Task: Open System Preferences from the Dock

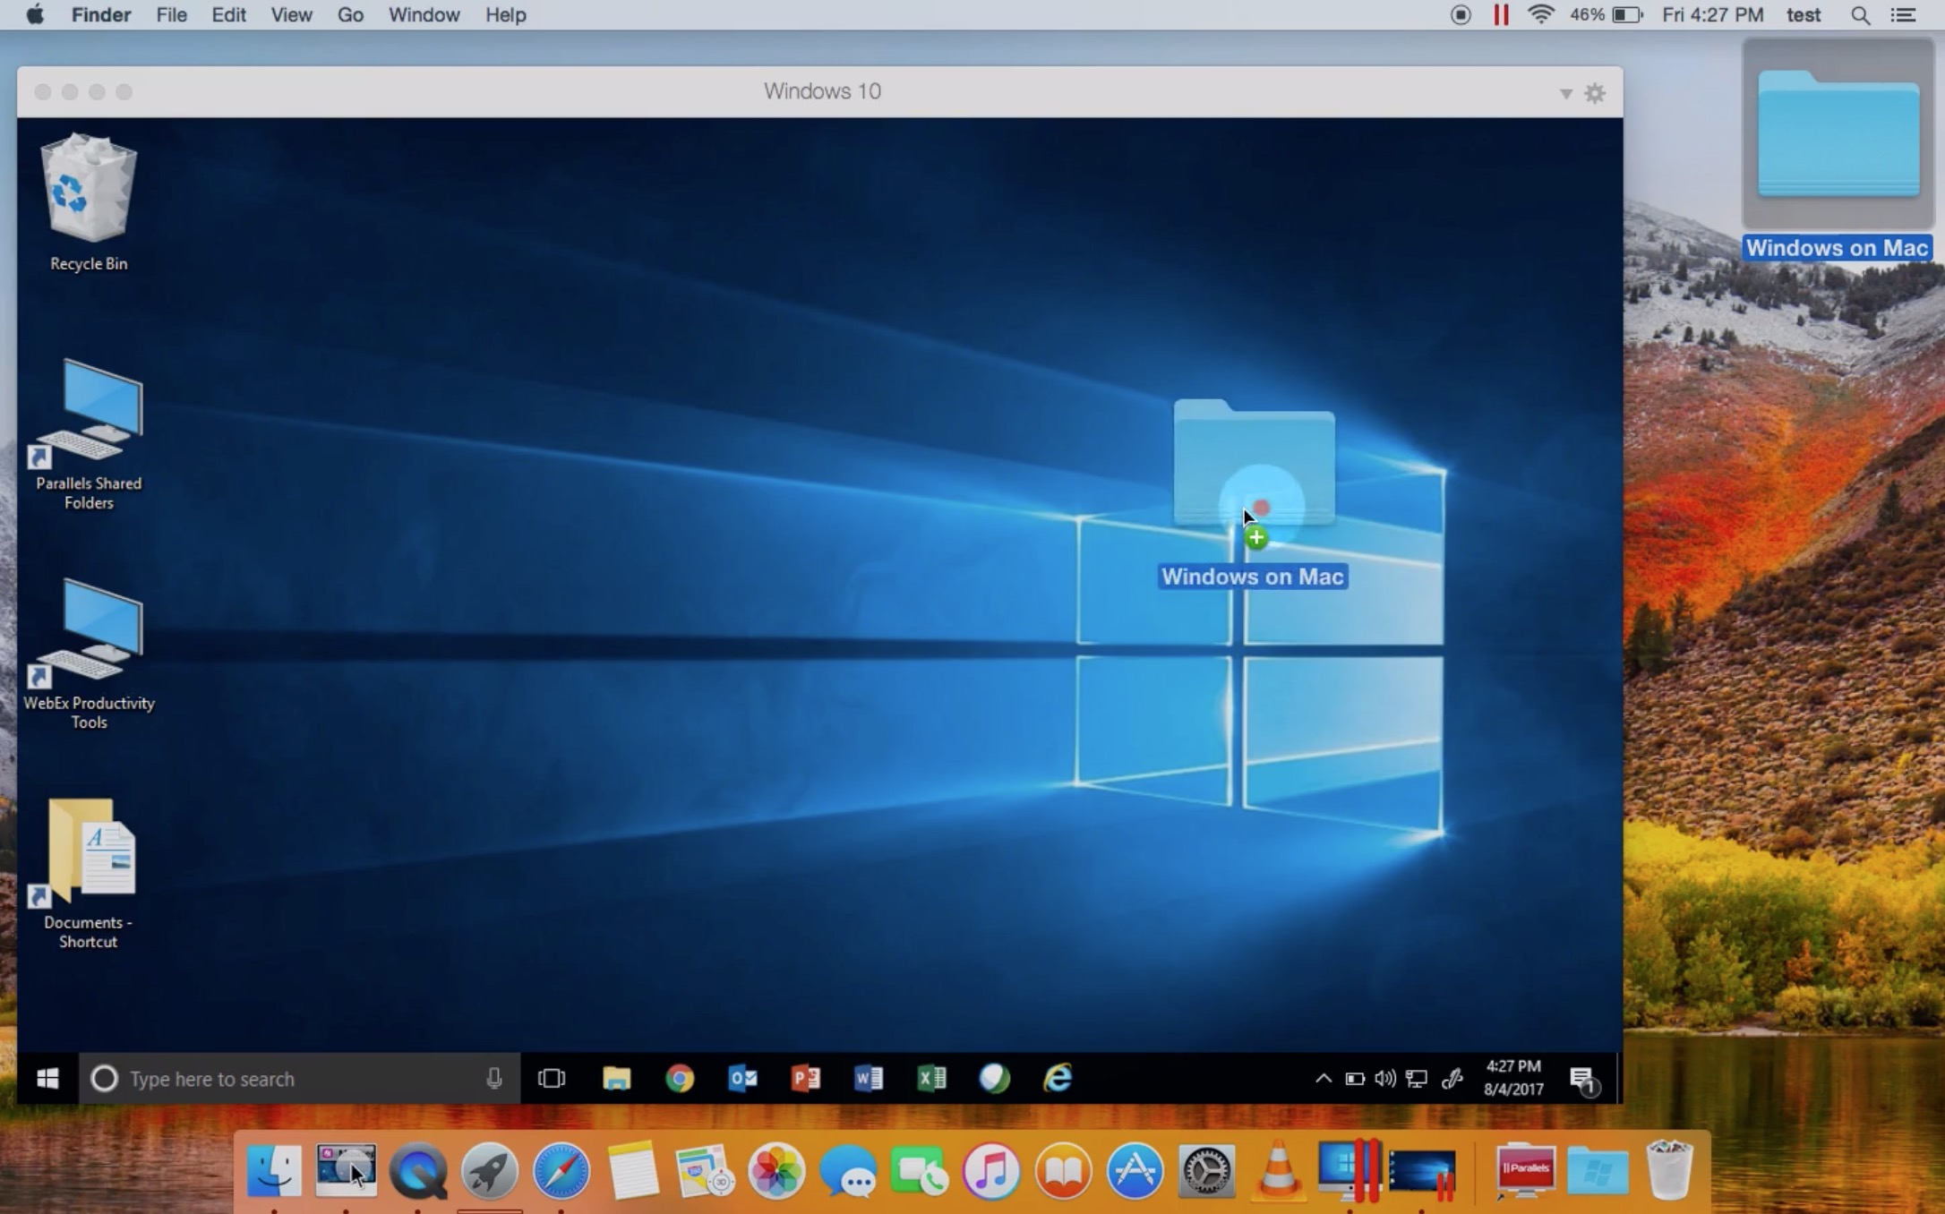Action: pyautogui.click(x=1206, y=1170)
